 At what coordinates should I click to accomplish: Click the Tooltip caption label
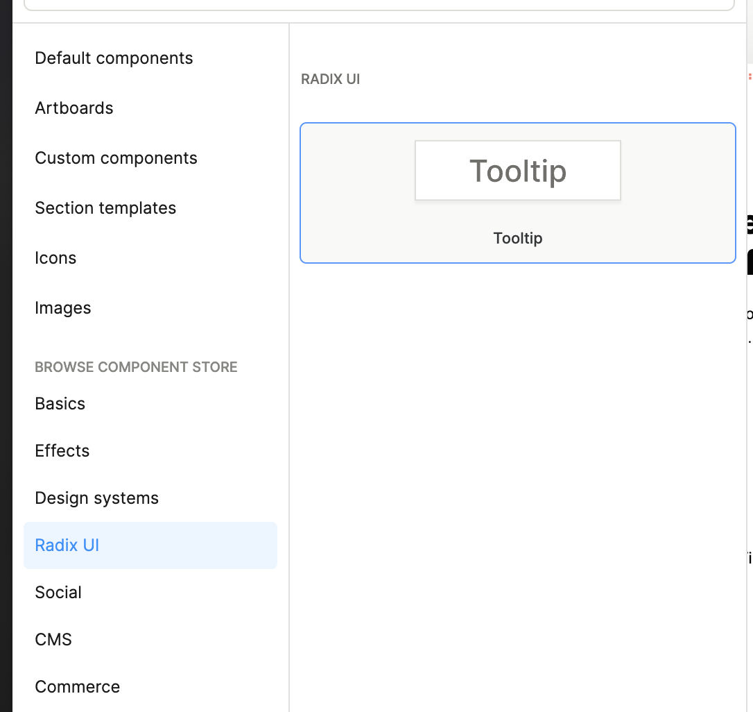518,238
